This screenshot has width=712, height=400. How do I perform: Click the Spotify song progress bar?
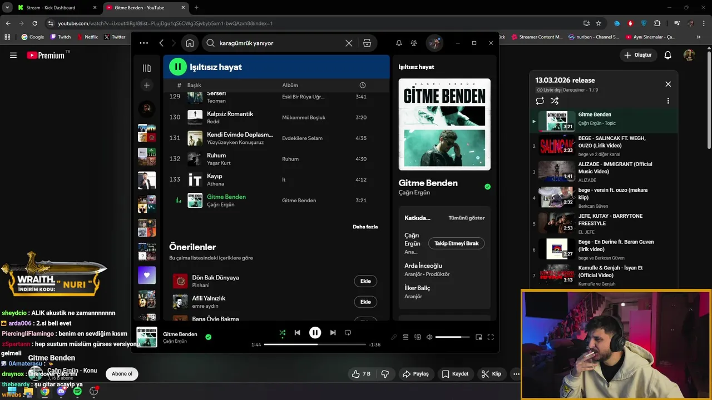[x=315, y=344]
